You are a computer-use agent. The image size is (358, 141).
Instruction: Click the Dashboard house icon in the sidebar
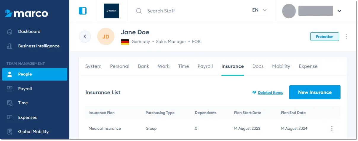point(10,31)
